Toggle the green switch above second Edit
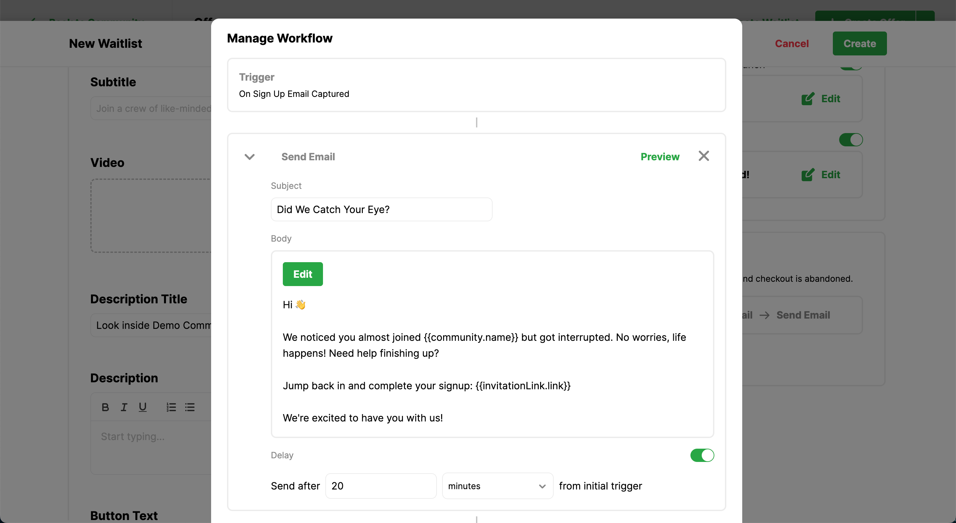 coord(850,140)
